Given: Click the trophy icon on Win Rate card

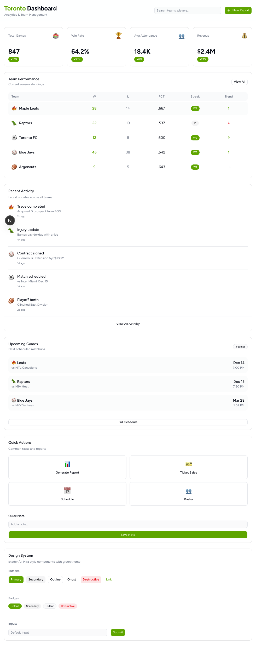Looking at the screenshot, I should tap(119, 36).
